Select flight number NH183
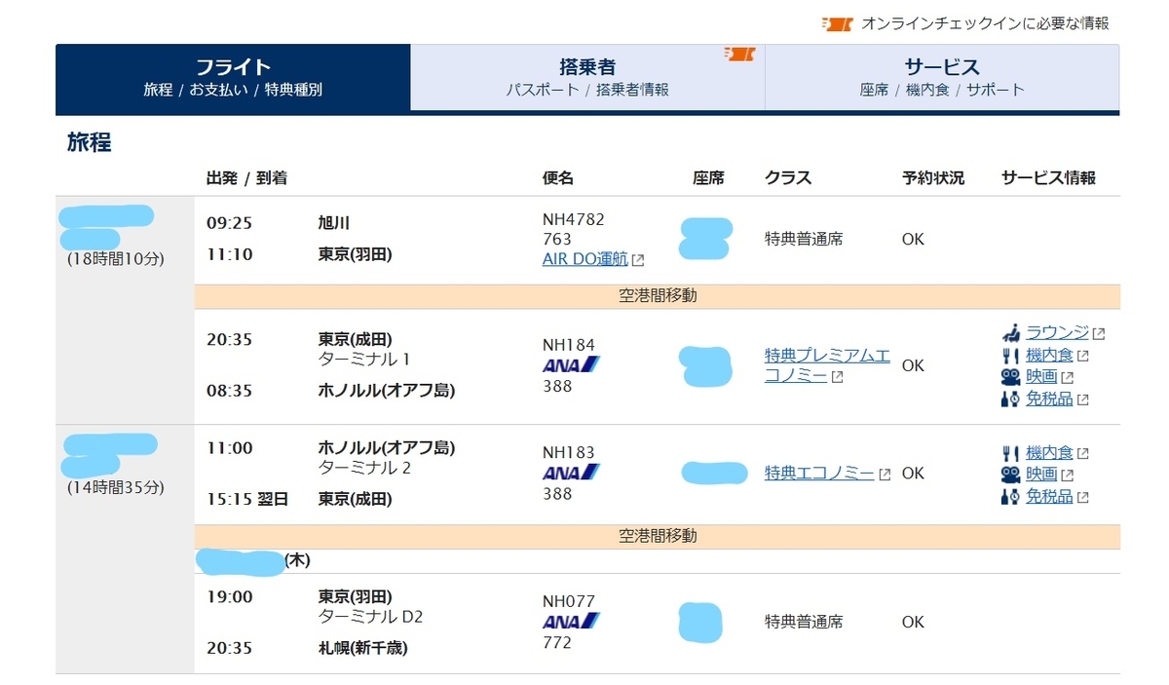1169x685 pixels. (569, 452)
